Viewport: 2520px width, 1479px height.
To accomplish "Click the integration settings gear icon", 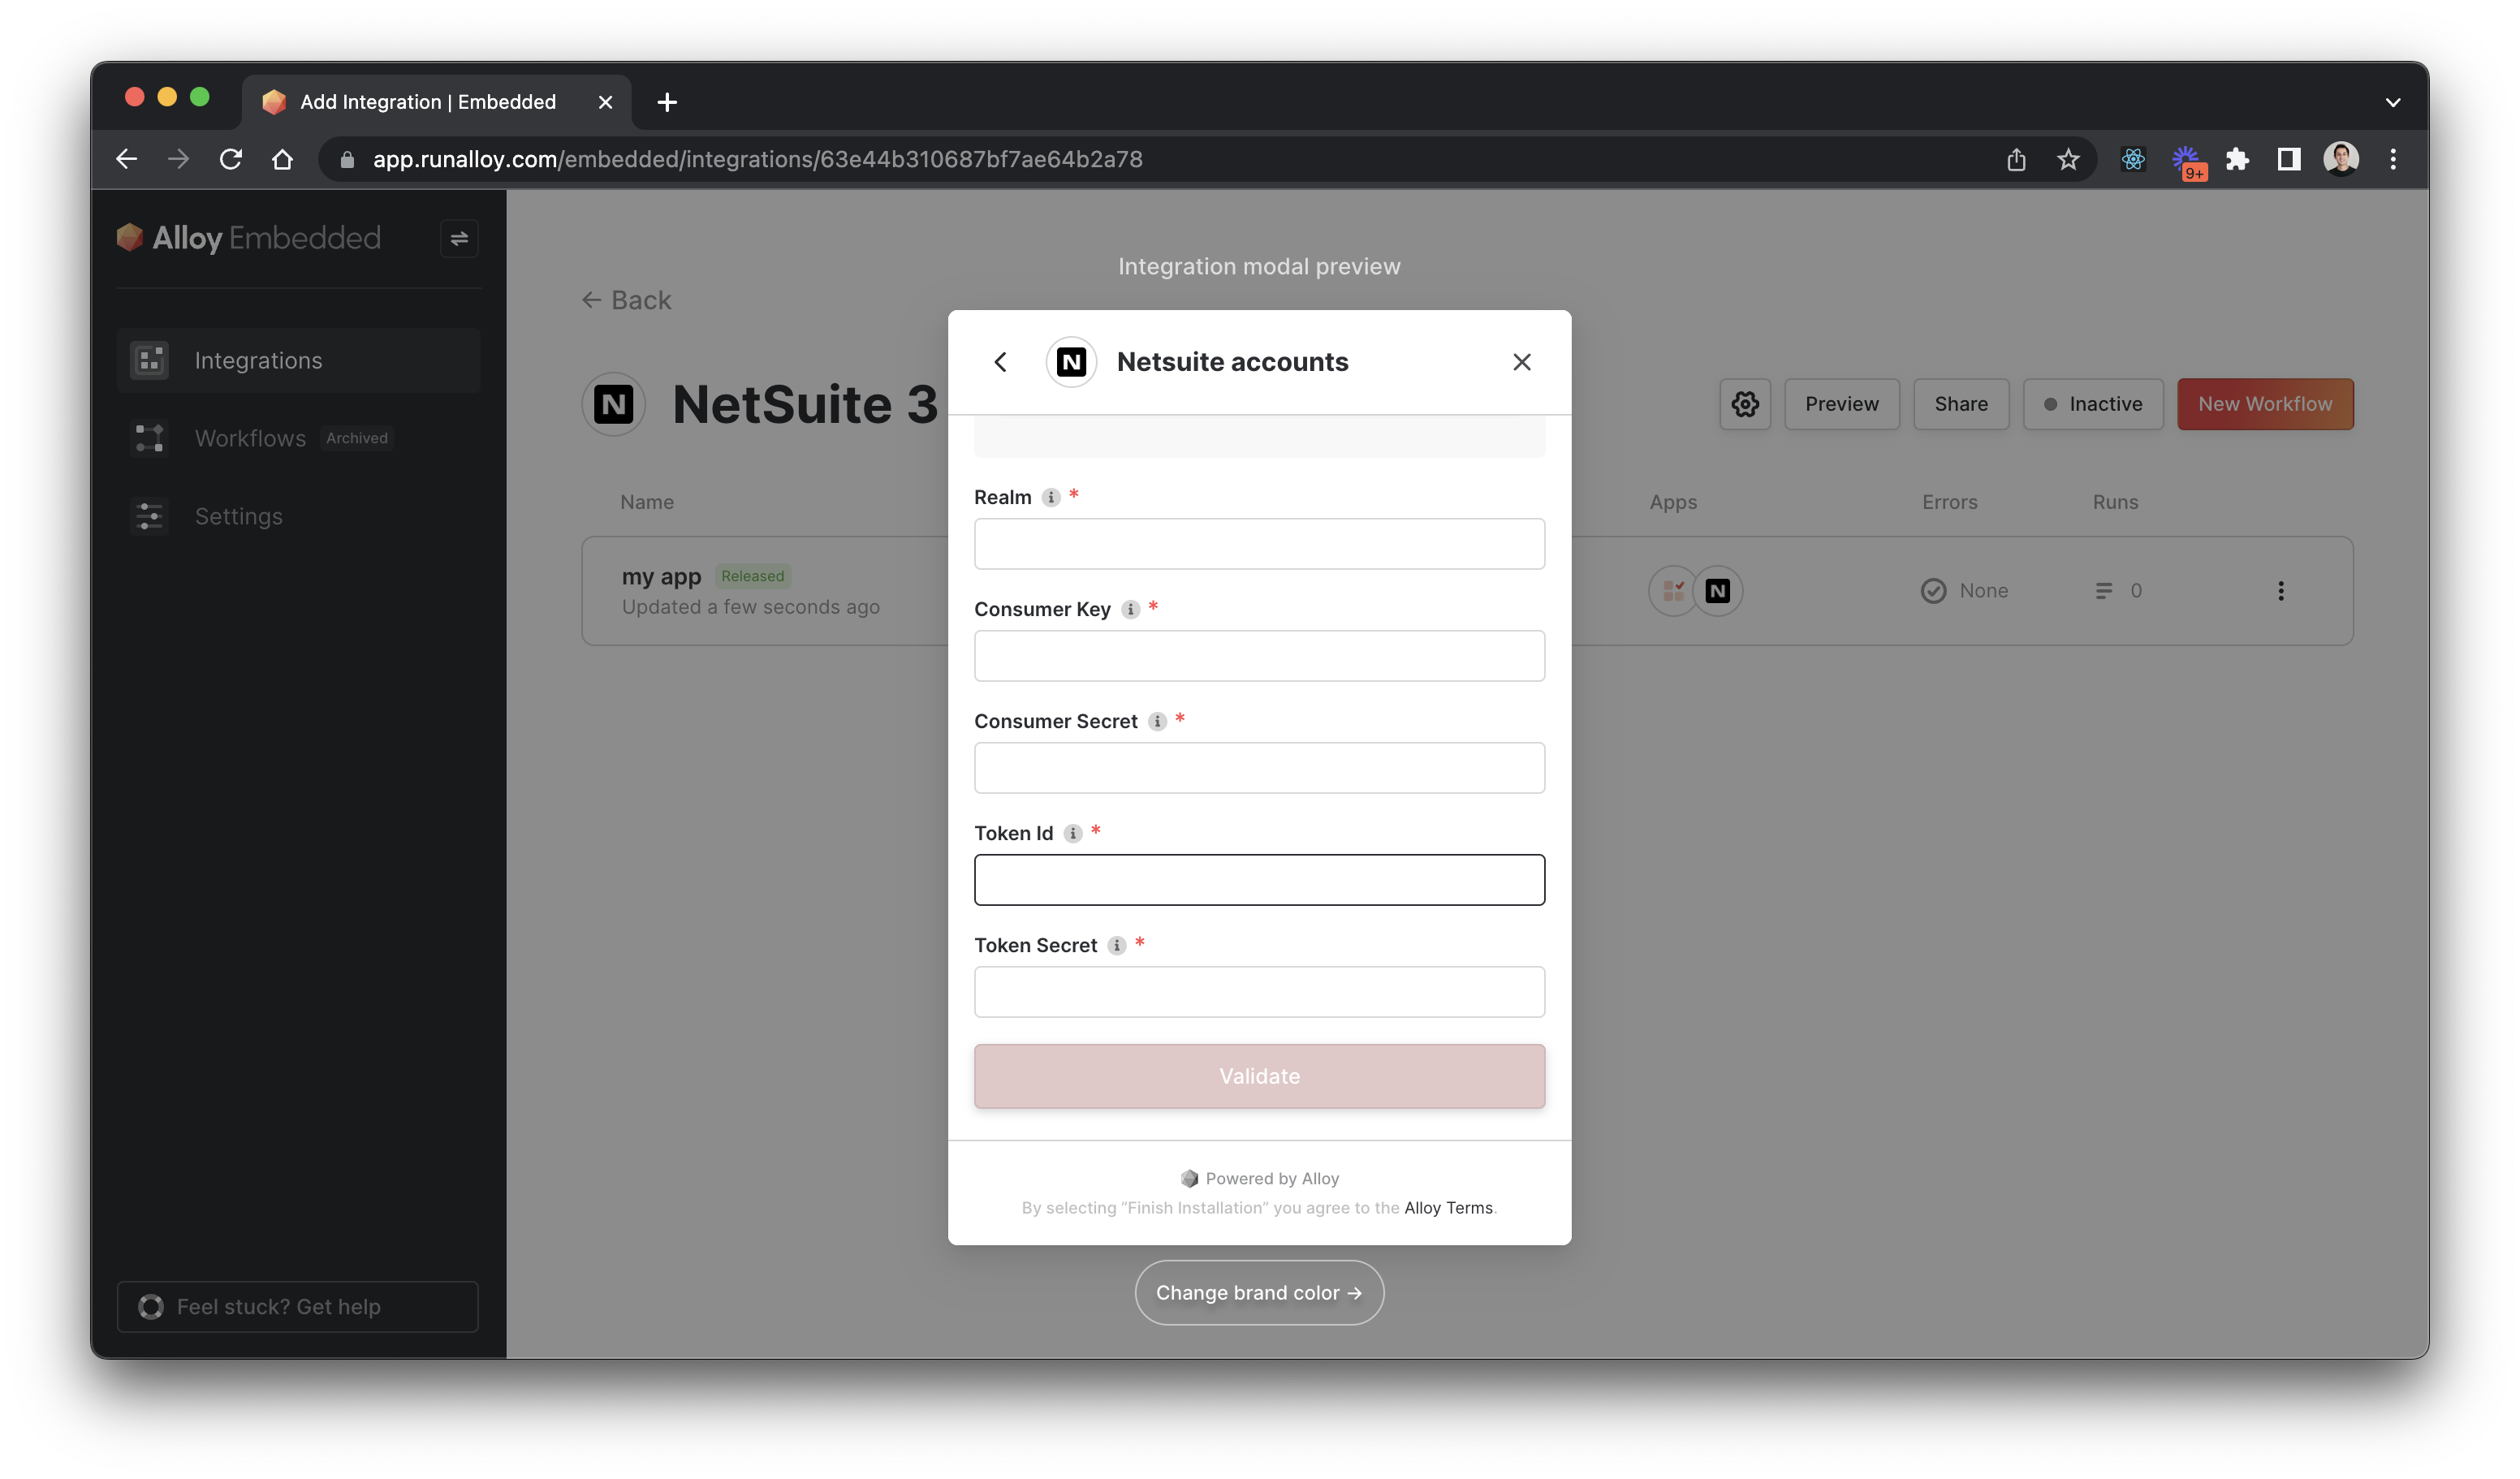I will (1745, 404).
